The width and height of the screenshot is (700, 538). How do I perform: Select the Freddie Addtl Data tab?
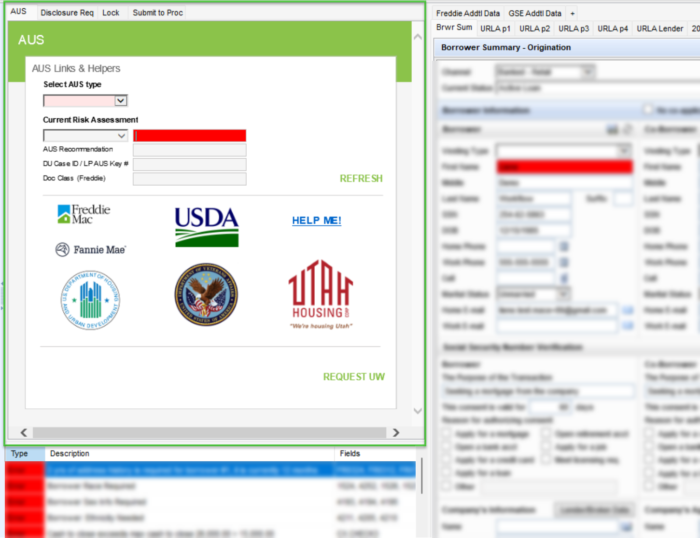point(468,13)
